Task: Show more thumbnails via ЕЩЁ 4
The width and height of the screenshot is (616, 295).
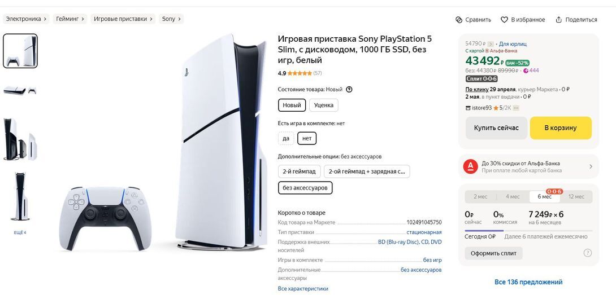Action: pyautogui.click(x=20, y=232)
